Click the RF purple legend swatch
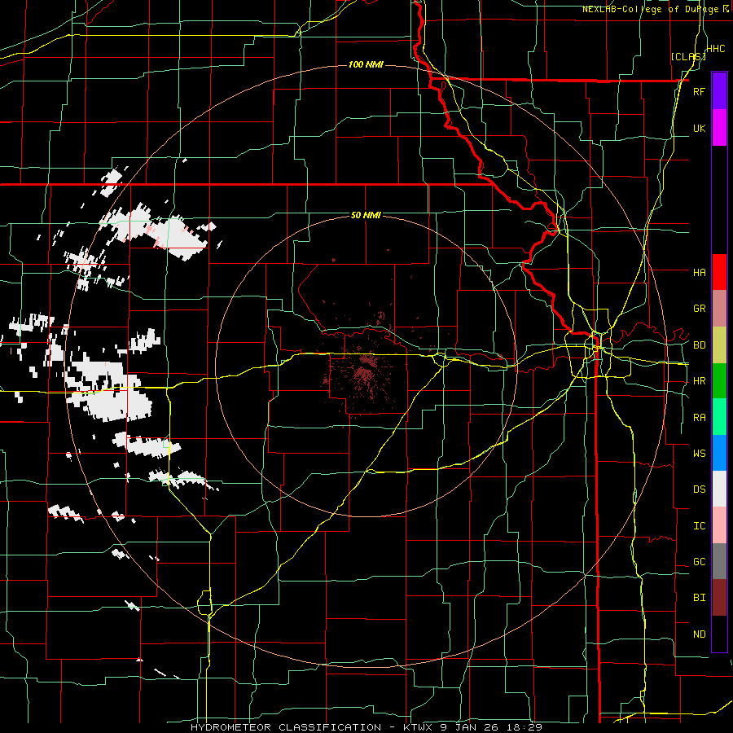733x733 pixels. pyautogui.click(x=719, y=91)
